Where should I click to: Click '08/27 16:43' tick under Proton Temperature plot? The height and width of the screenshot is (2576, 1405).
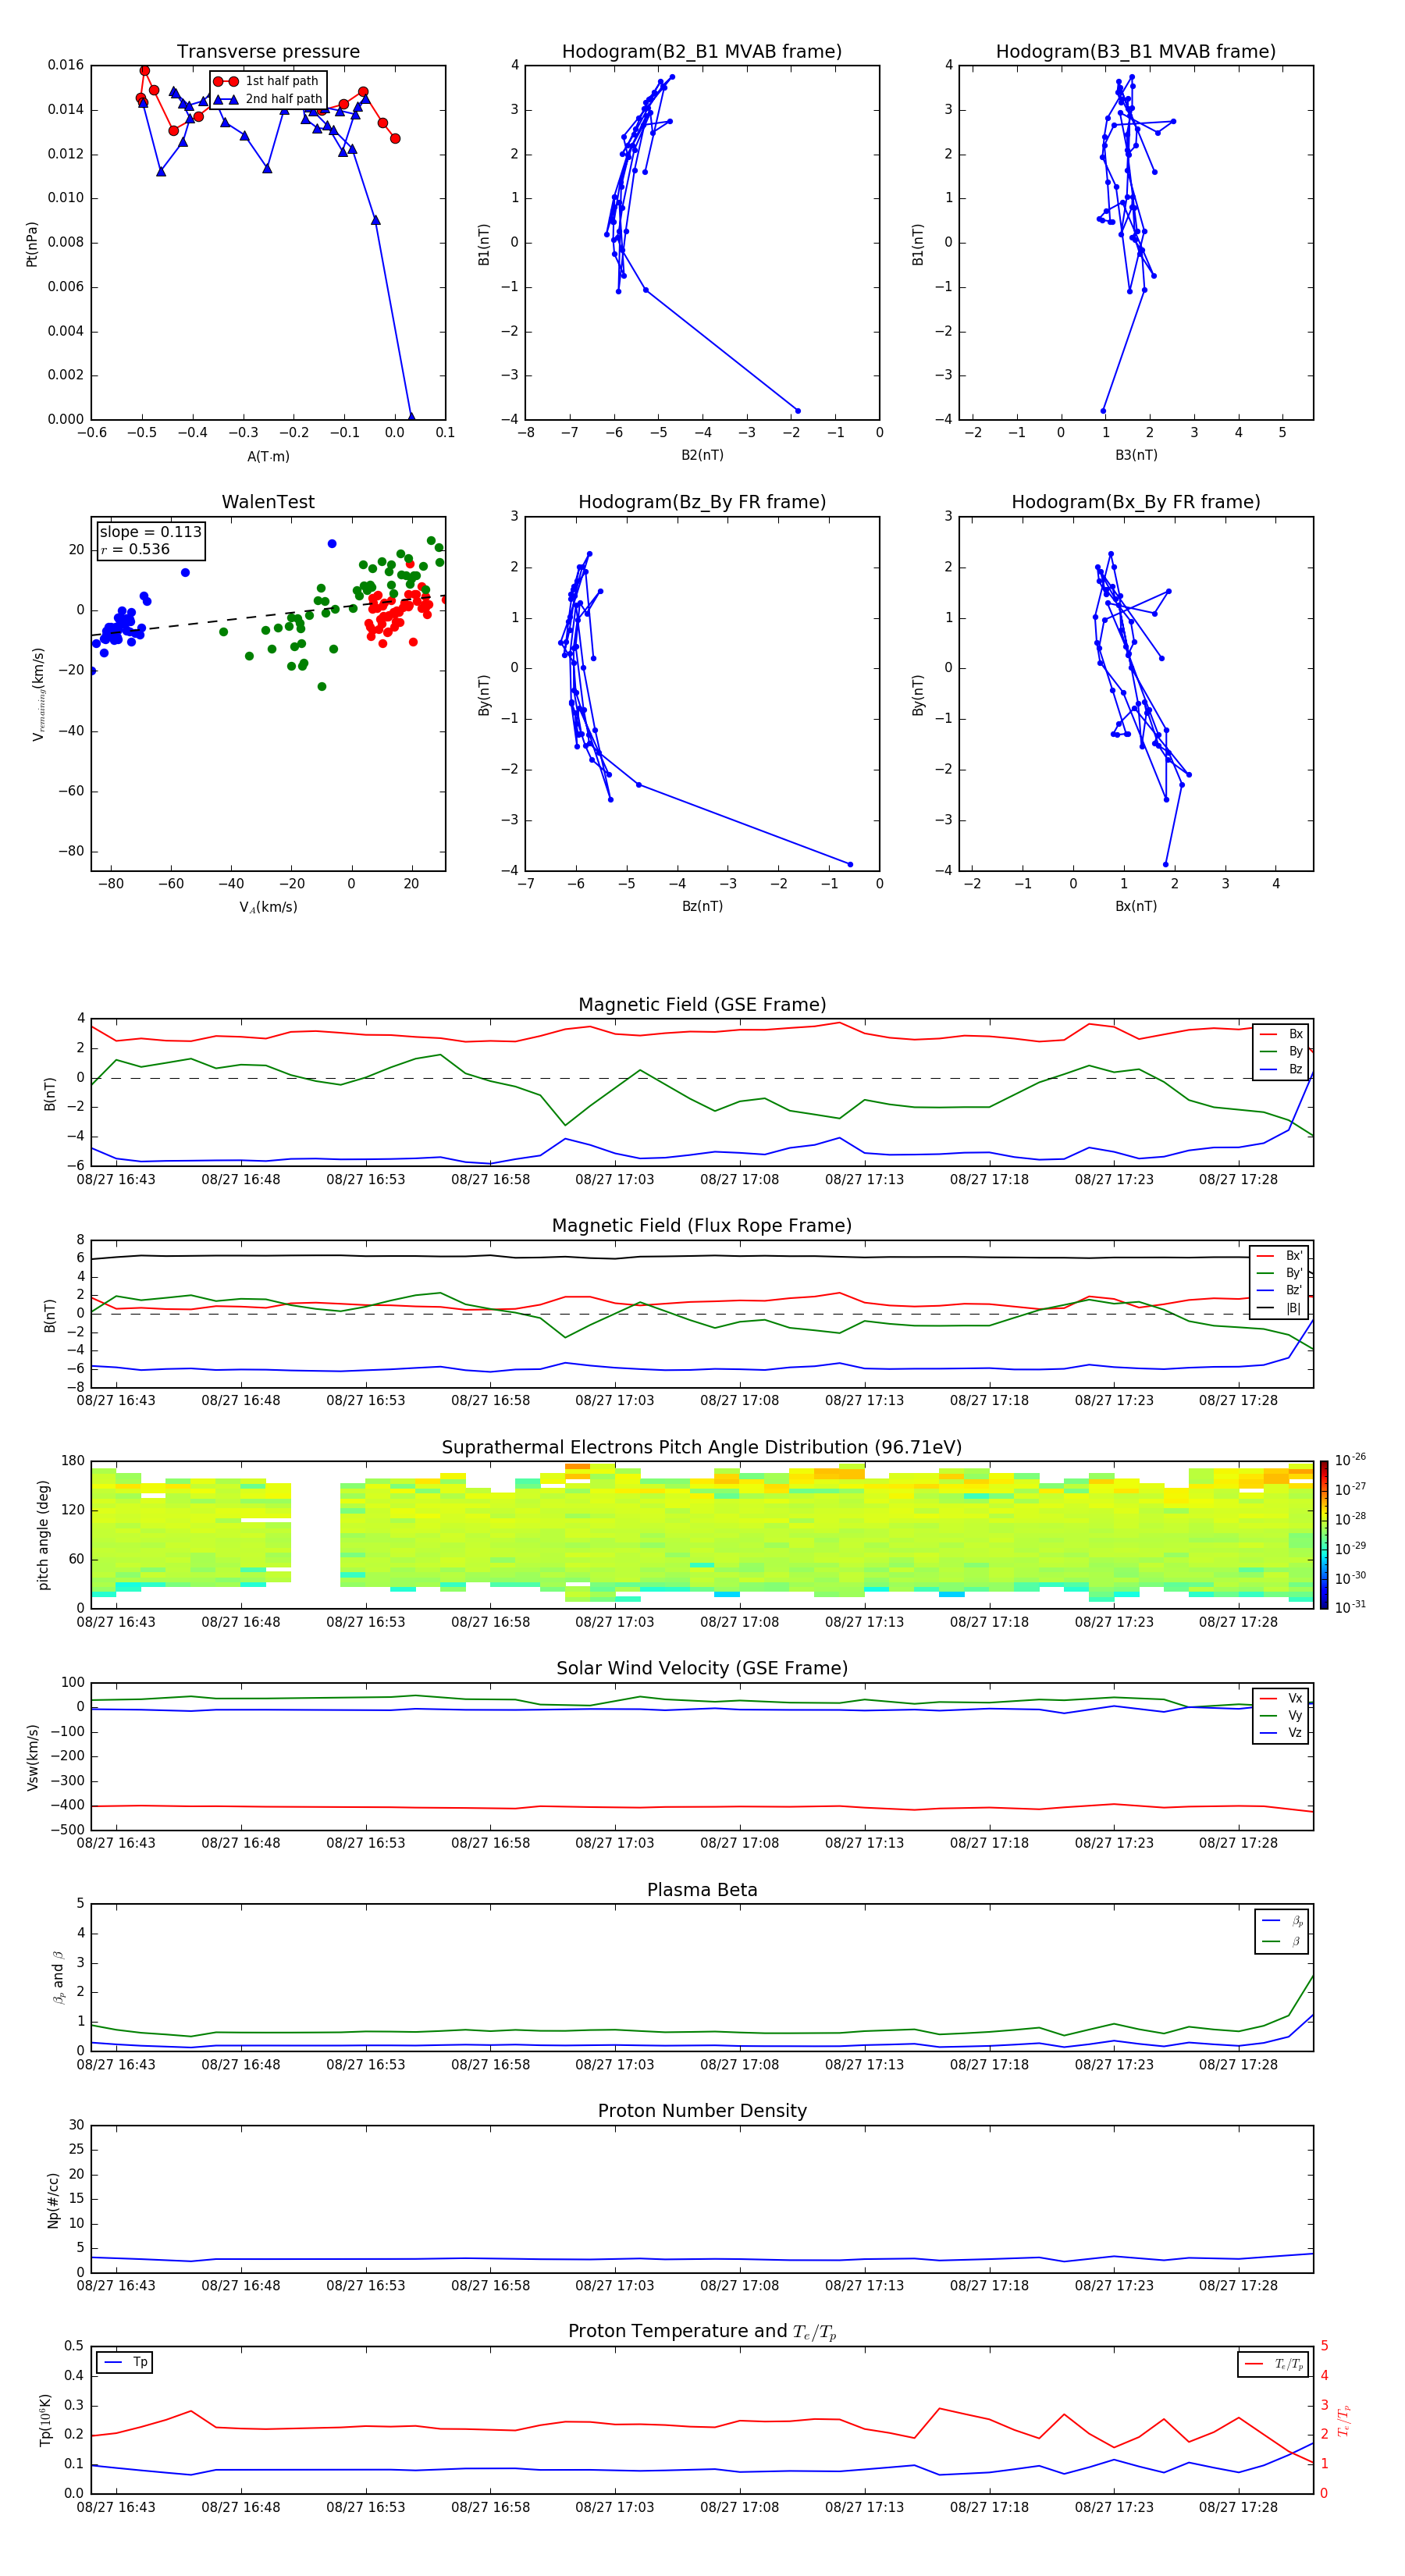[x=116, y=2507]
